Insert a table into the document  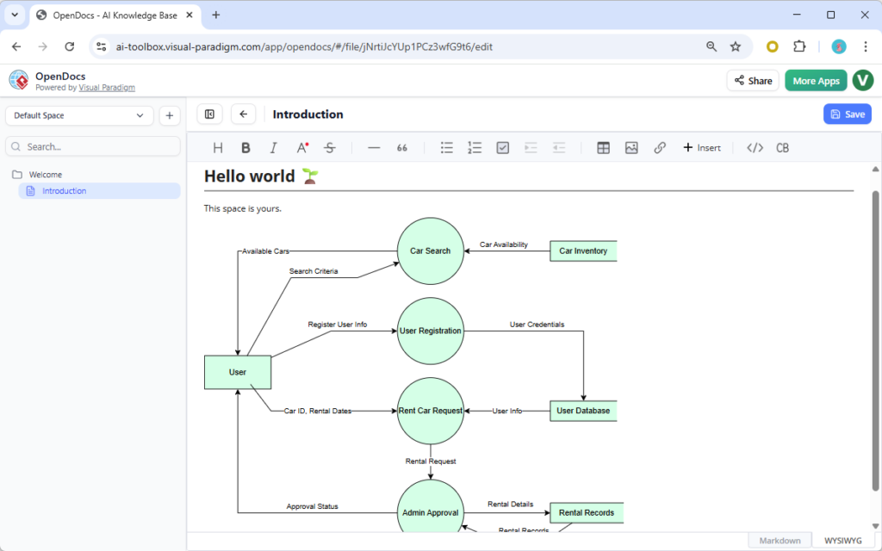[603, 147]
